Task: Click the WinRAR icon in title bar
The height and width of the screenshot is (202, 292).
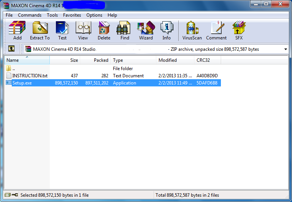Action: [x=6, y=6]
